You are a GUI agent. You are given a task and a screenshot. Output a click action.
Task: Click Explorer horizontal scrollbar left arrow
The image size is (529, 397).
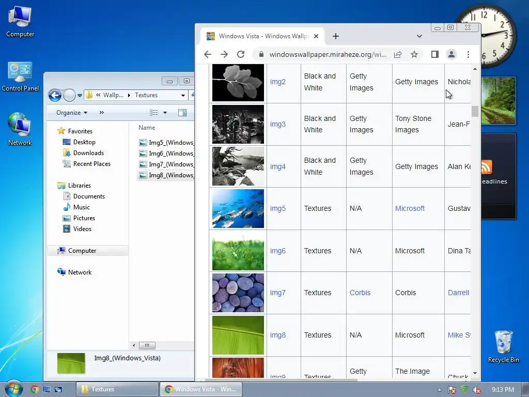coord(134,345)
